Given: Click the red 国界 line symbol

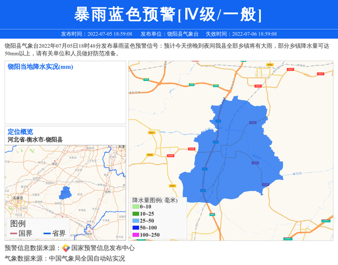Looking at the screenshot, I should [14, 233].
